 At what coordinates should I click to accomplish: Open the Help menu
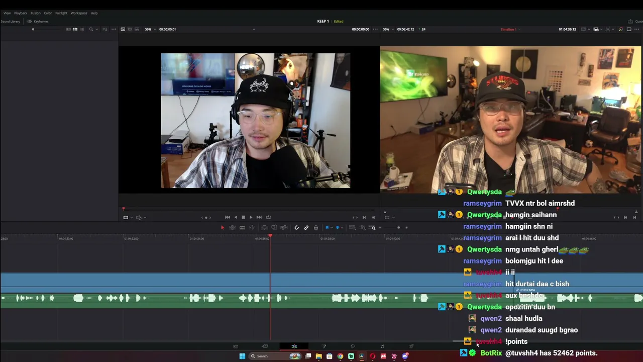[x=94, y=13]
